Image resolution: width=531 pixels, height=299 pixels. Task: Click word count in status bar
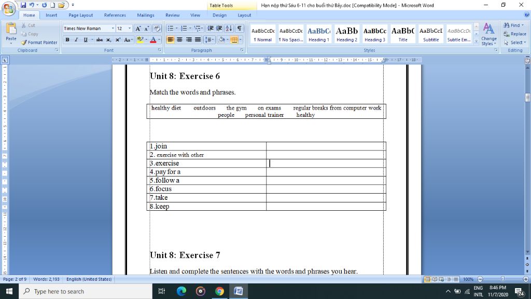(46, 279)
